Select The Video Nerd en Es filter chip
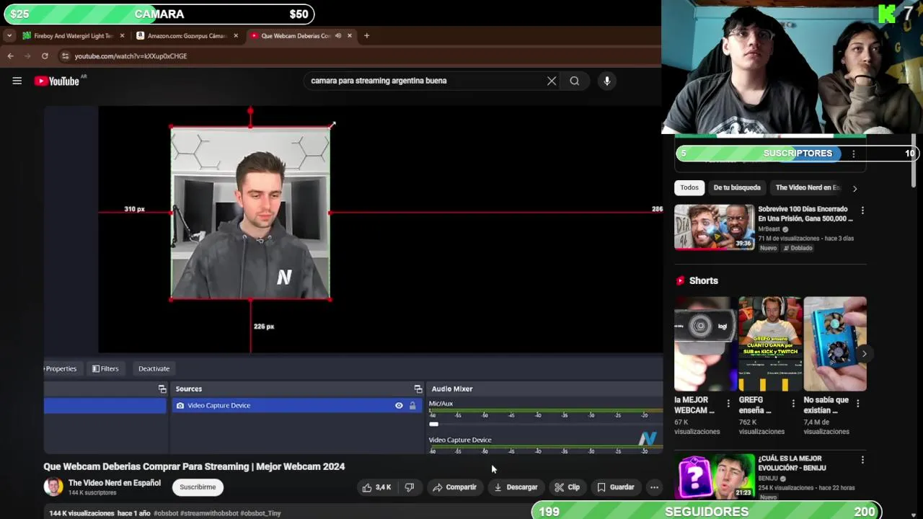The width and height of the screenshot is (923, 519). 808,187
